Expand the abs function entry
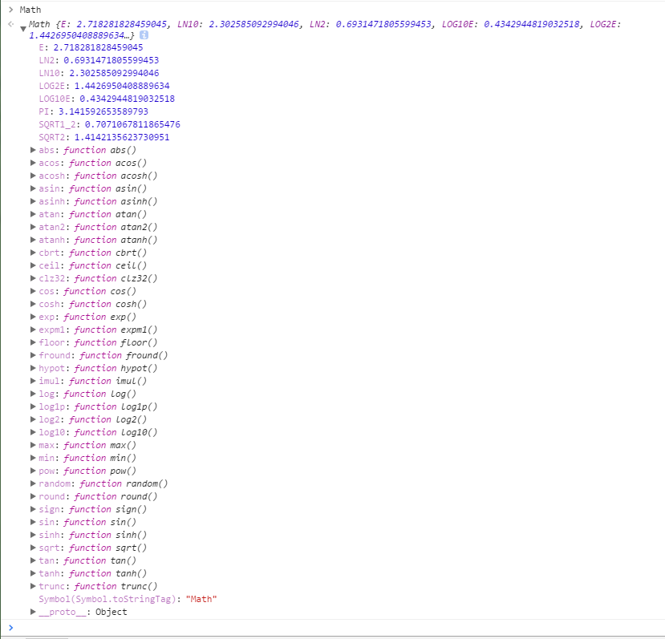665x639 pixels. [x=33, y=150]
